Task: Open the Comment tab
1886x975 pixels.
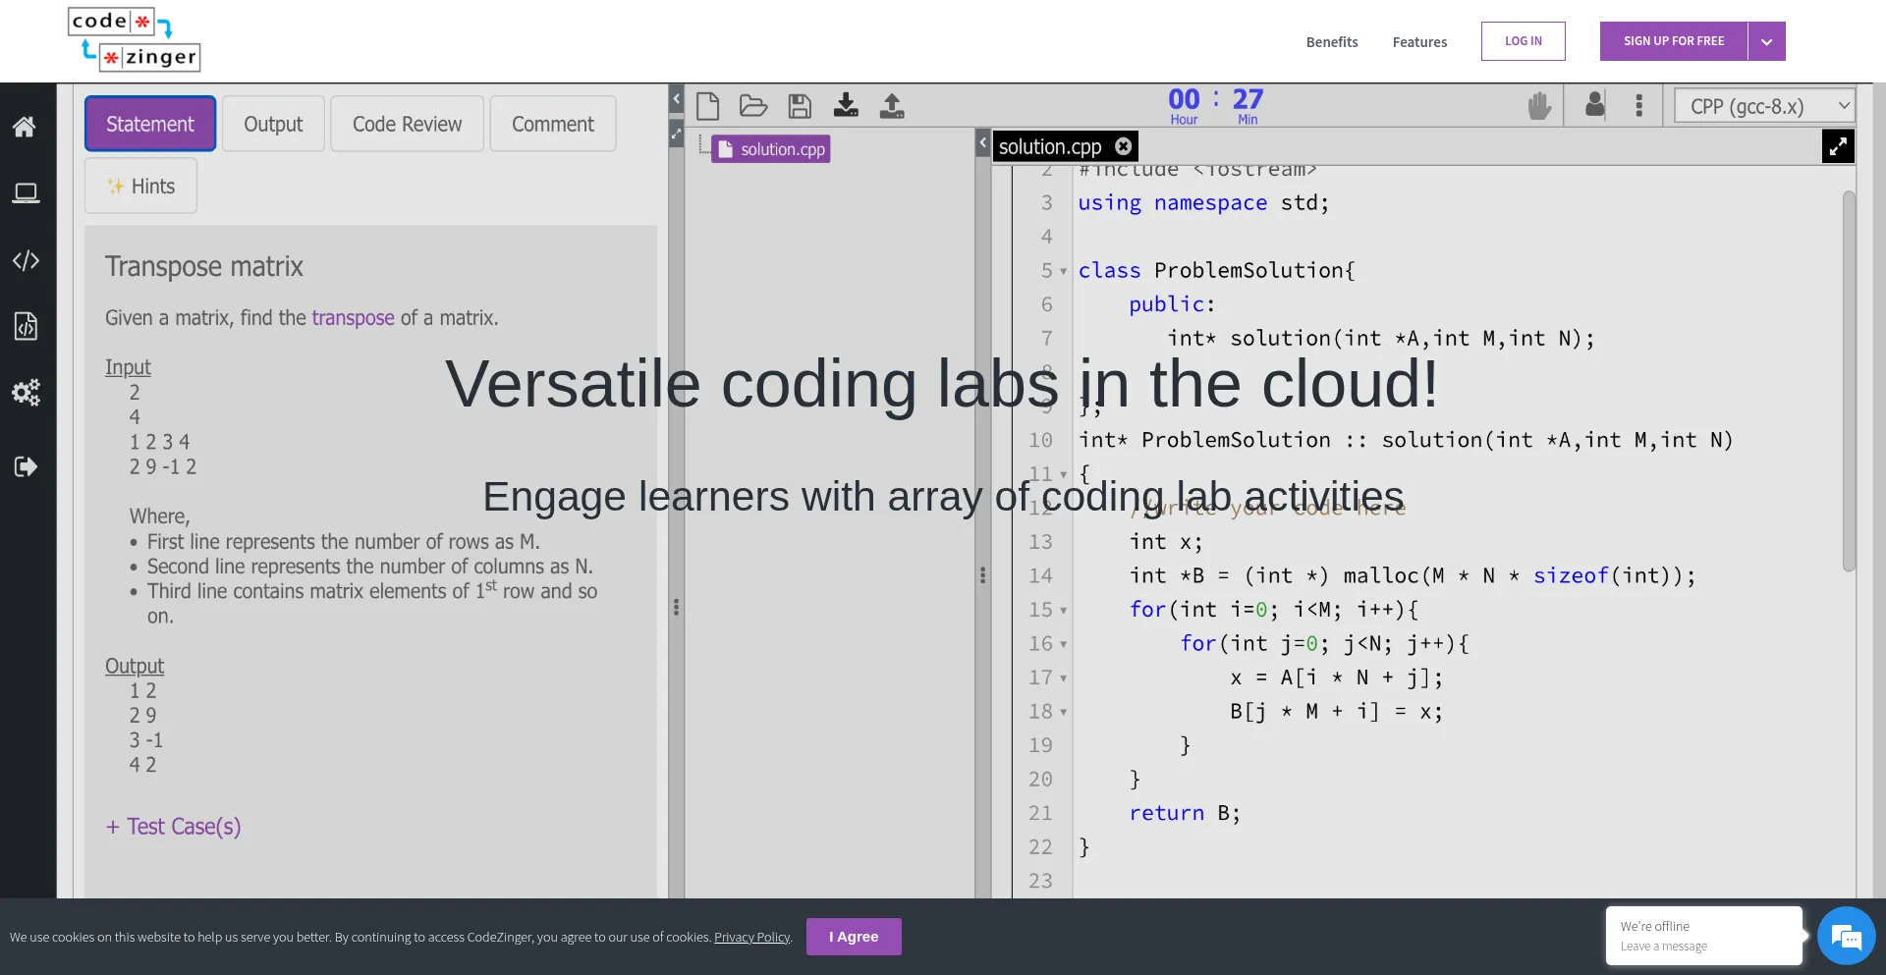Action: 552,124
